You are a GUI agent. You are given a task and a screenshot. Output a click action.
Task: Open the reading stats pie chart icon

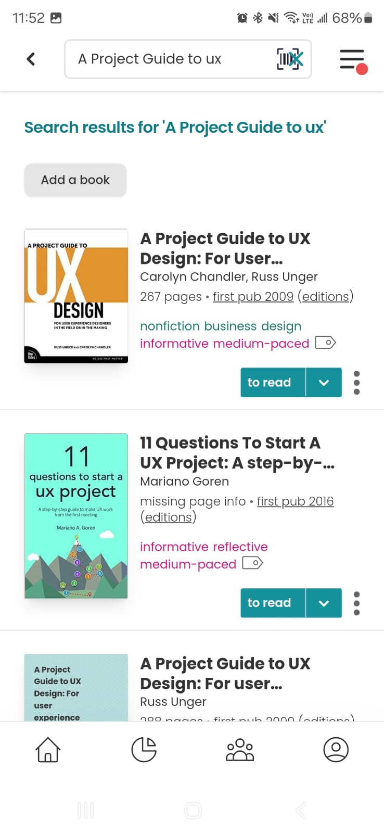click(144, 750)
